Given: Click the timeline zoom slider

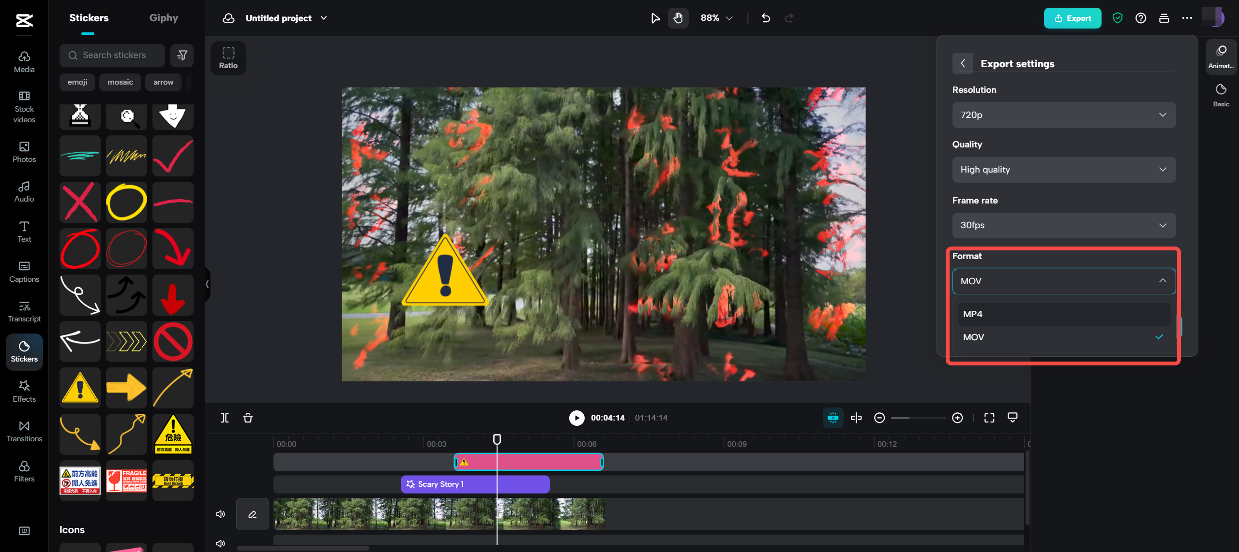Looking at the screenshot, I should (918, 418).
